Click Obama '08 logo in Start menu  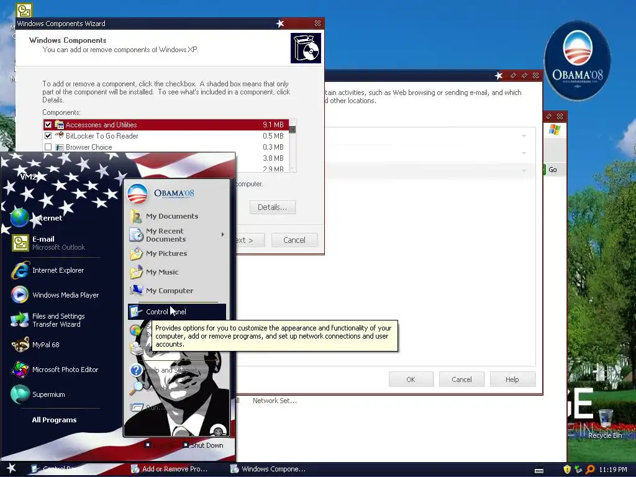point(161,194)
